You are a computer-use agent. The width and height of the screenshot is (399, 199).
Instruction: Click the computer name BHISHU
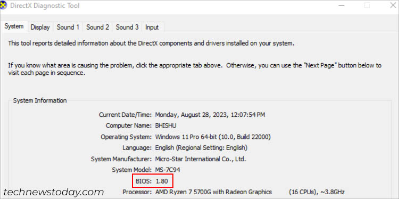165,126
